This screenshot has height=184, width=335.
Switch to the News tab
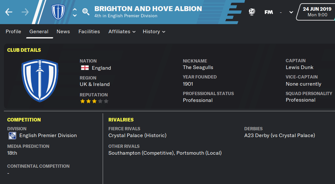click(63, 32)
